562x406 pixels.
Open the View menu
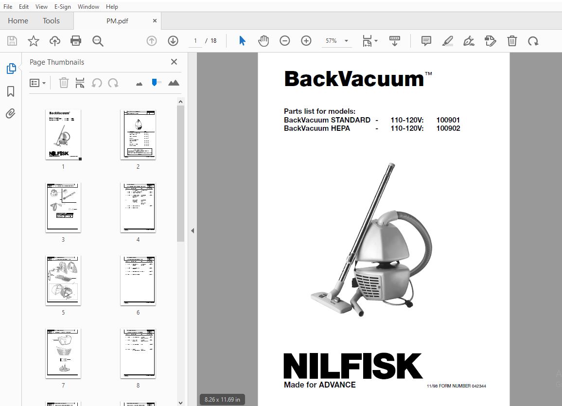tap(42, 6)
